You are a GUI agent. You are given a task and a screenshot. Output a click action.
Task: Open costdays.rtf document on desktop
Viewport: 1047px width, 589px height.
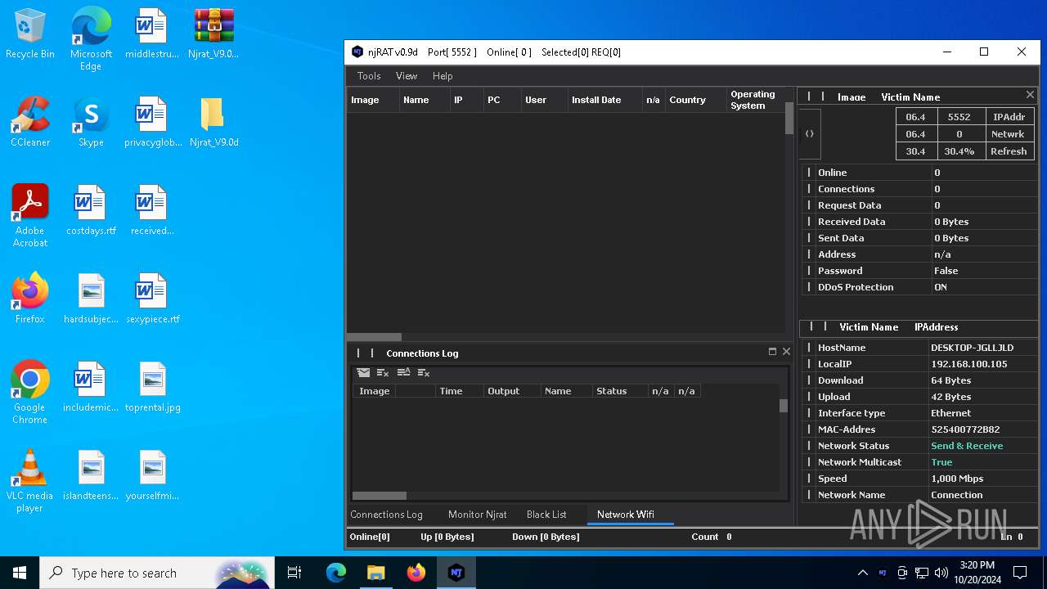tap(91, 211)
